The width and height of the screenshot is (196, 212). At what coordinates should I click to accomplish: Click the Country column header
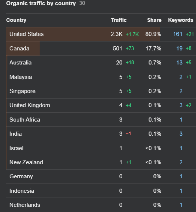(x=16, y=20)
